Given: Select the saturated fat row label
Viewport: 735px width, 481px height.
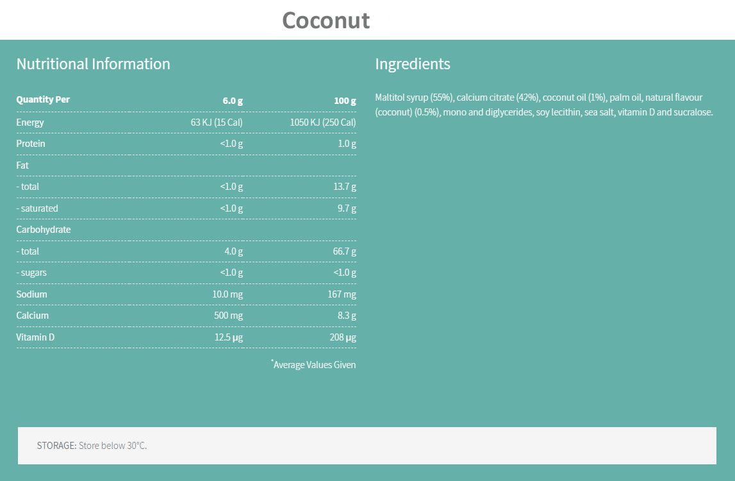Looking at the screenshot, I should point(37,208).
